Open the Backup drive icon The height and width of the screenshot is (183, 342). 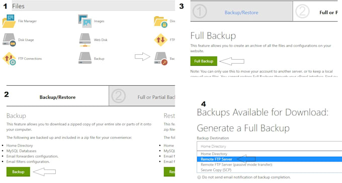point(85,58)
